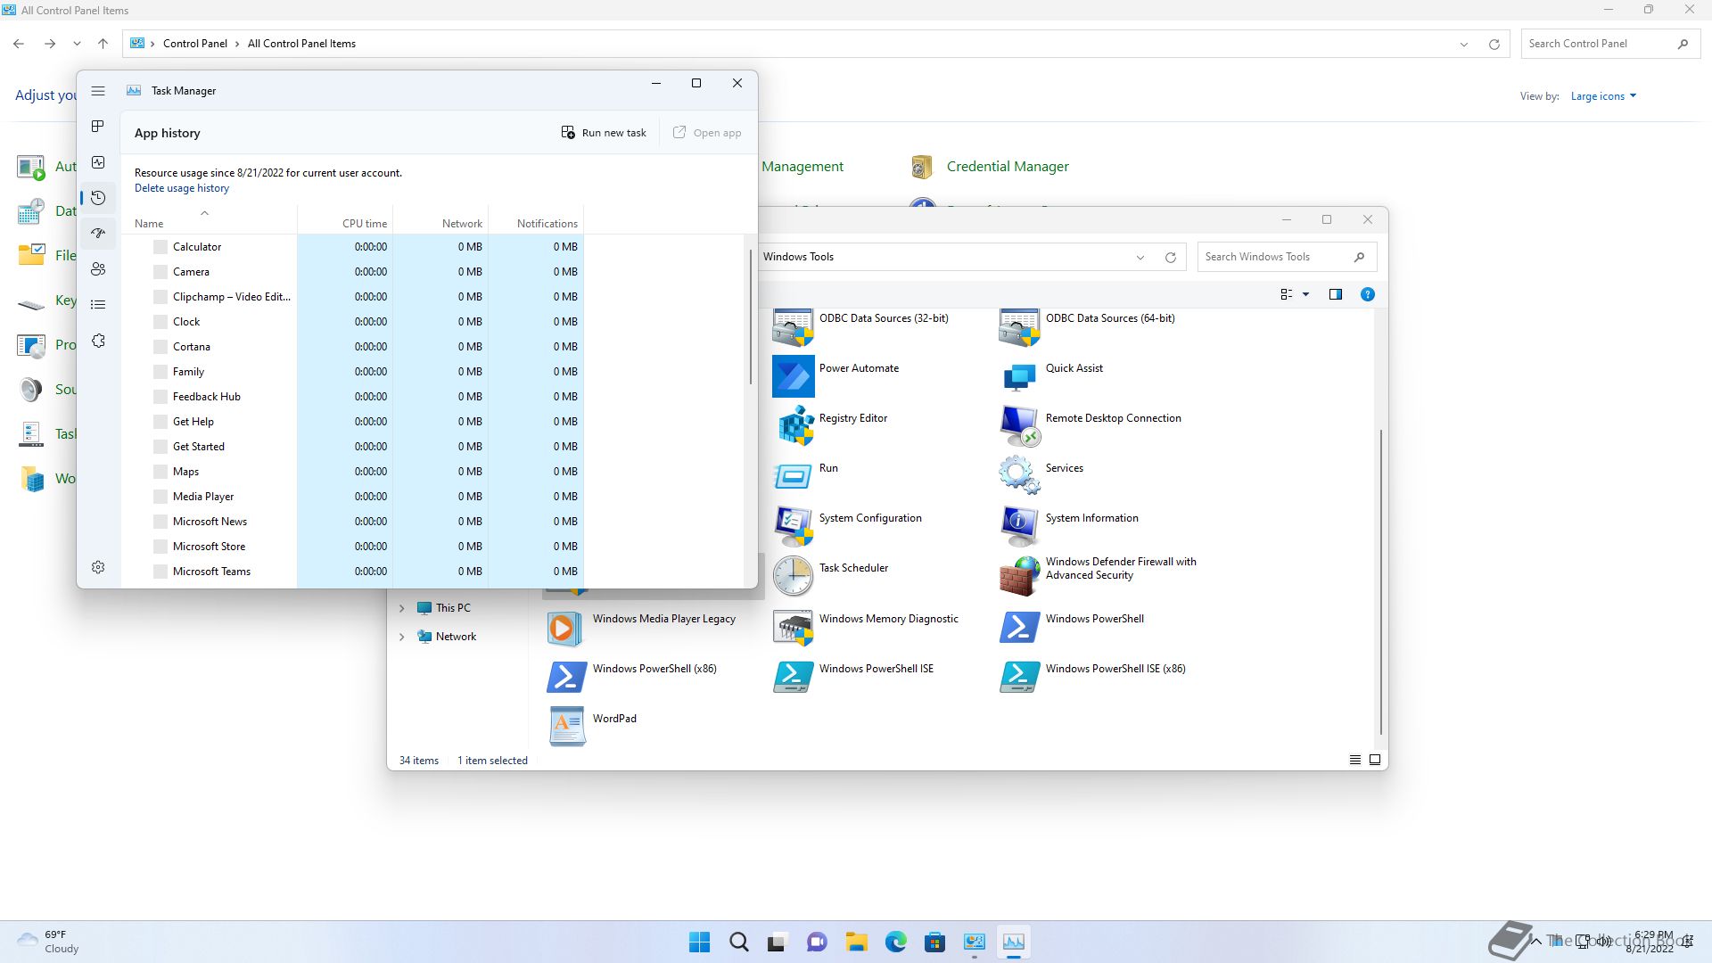Go up one level in Control Panel

pos(103,44)
